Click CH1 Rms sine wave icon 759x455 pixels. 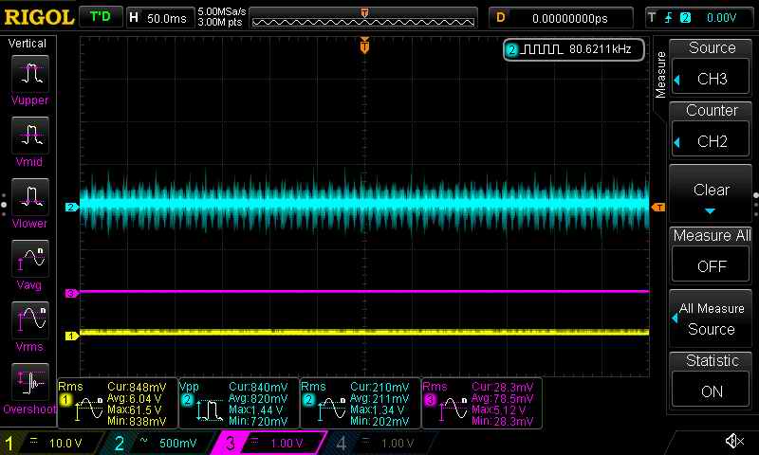tap(89, 408)
